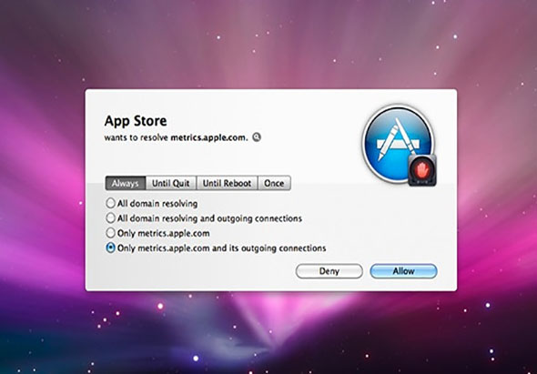
Task: Allow the App Store connection
Action: [403, 271]
